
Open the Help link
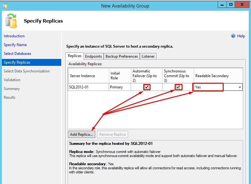pyautogui.click(x=241, y=36)
